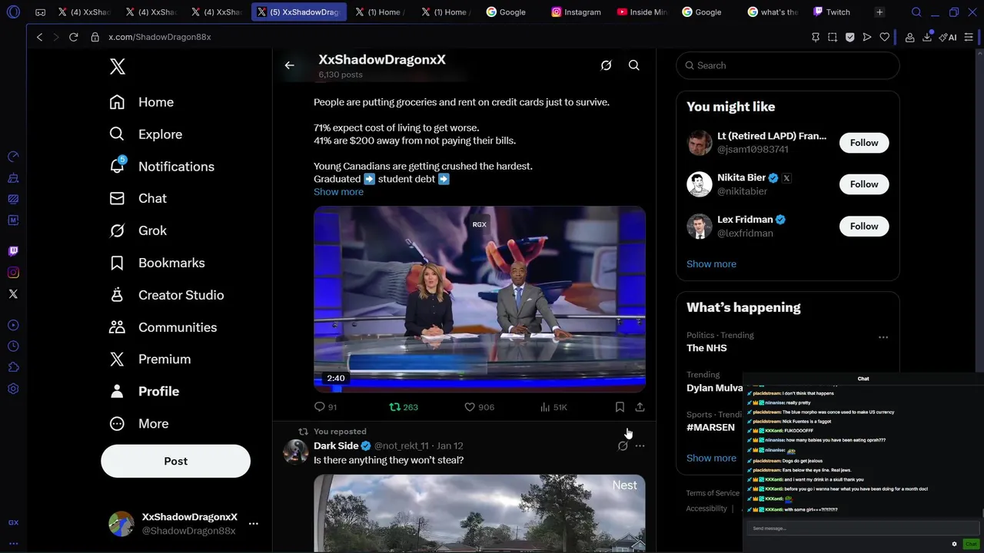984x553 pixels.
Task: Open Creator Studio
Action: click(x=167, y=295)
